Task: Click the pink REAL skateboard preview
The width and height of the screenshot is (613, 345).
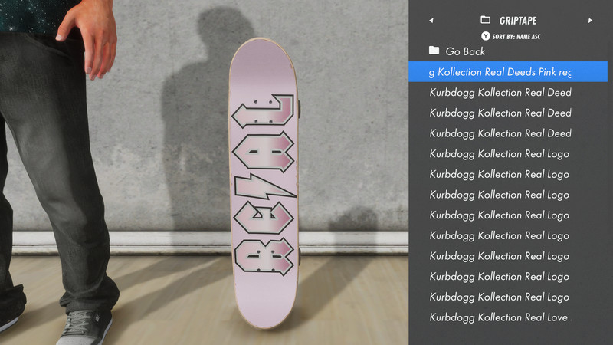Action: [264, 183]
